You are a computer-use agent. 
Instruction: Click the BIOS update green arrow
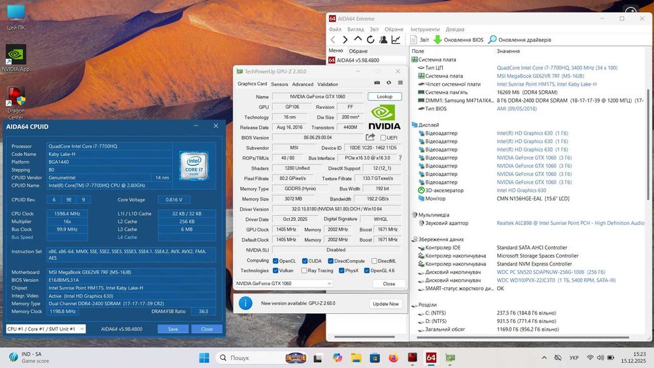[x=438, y=40]
